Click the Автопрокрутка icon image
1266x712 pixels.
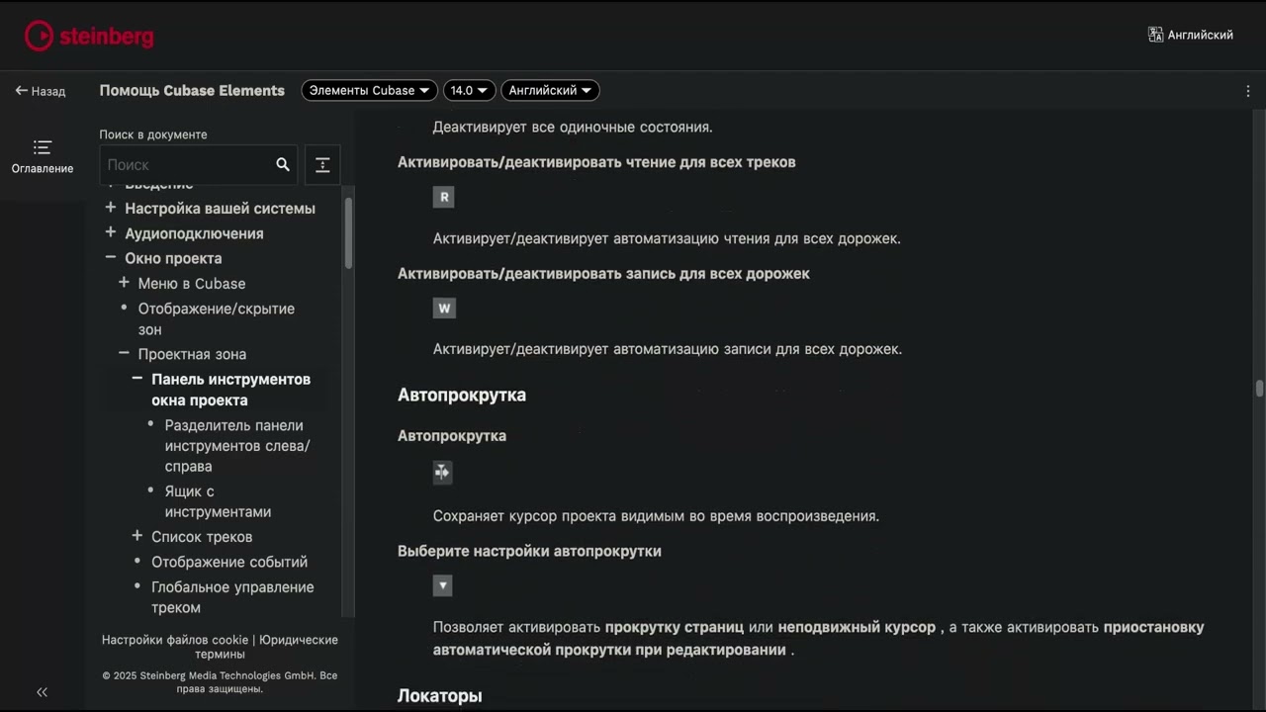pos(442,473)
